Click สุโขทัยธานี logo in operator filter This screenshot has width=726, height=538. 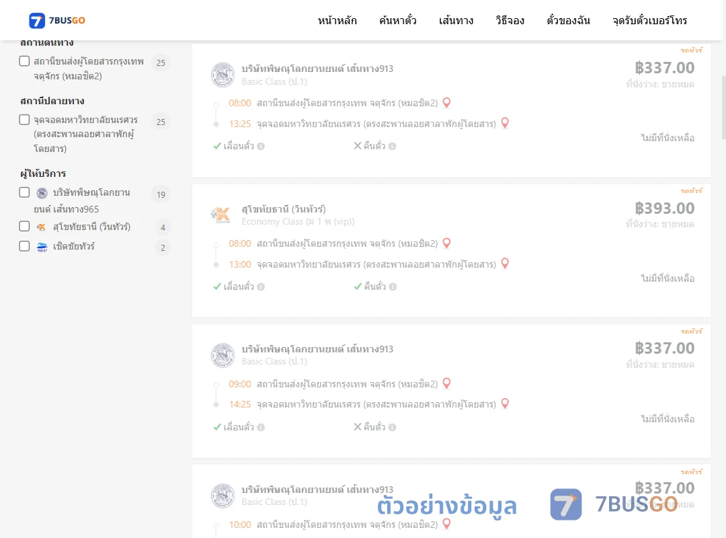click(x=42, y=227)
